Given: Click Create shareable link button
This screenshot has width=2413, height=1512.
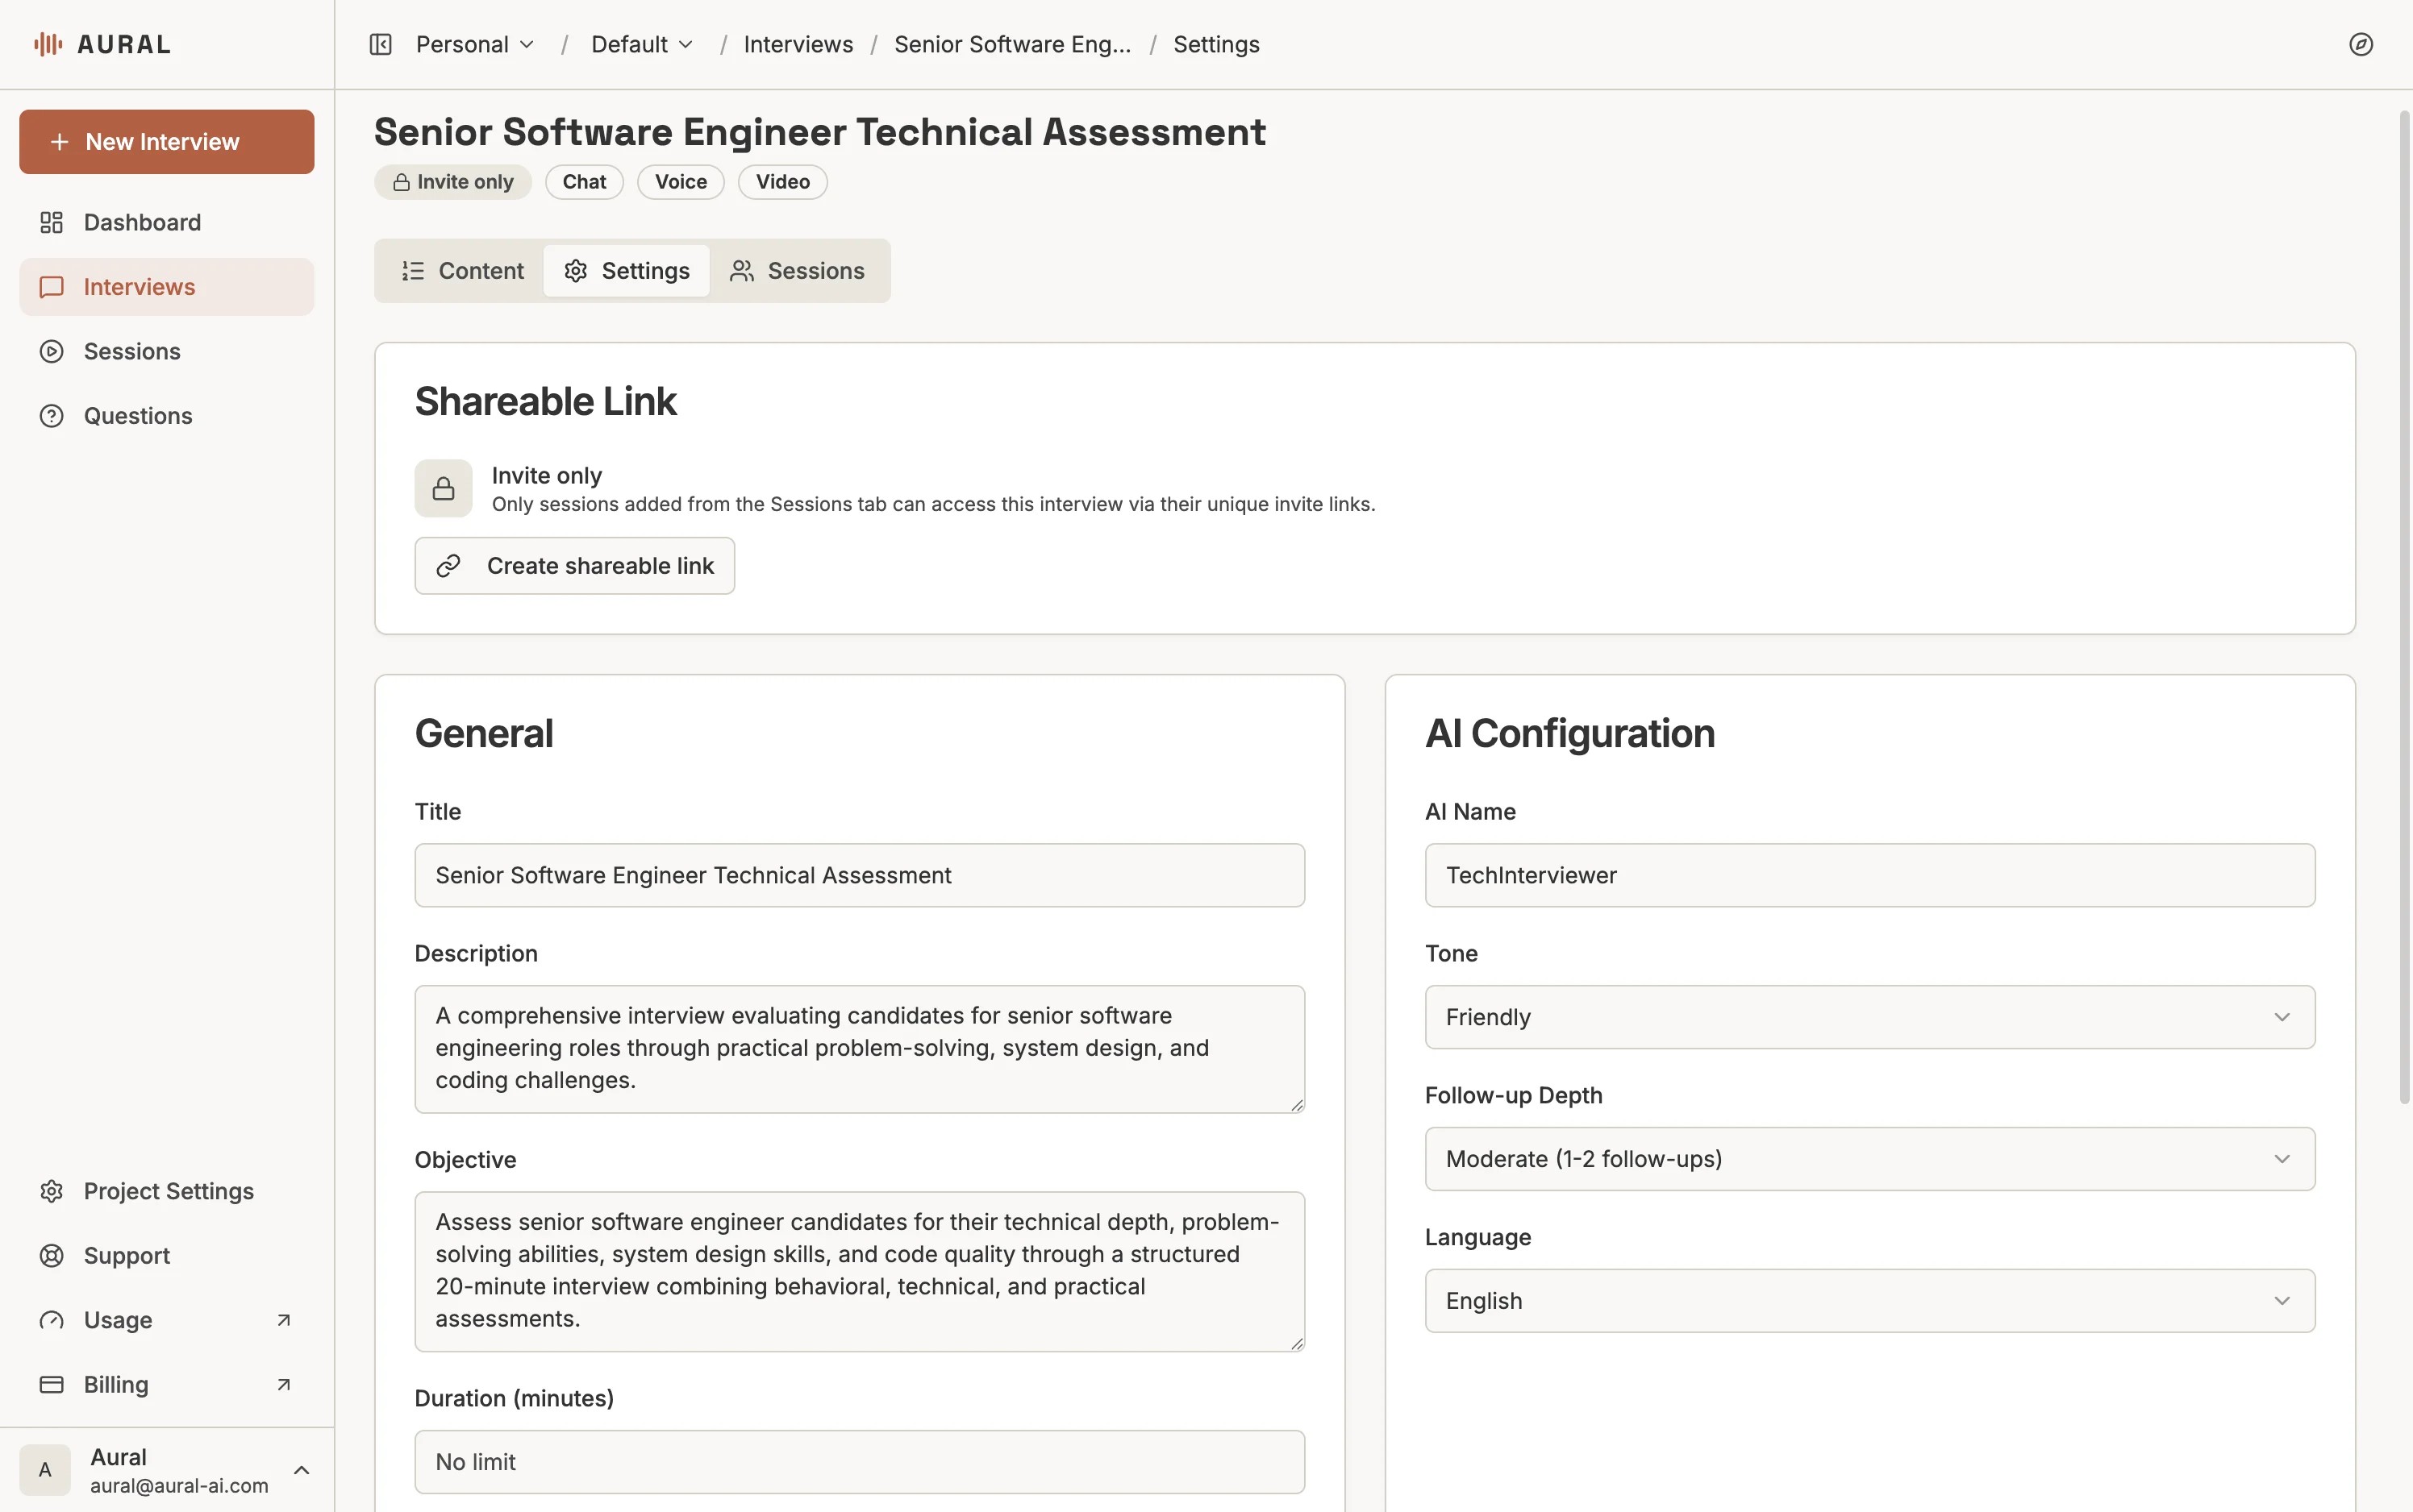Looking at the screenshot, I should (574, 566).
